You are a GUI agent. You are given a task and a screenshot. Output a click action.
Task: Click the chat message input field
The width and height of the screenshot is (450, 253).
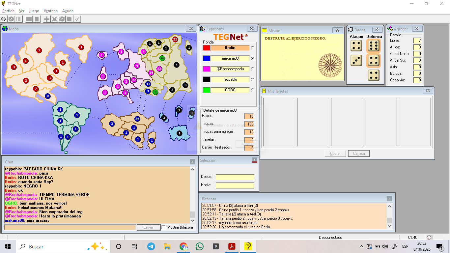pos(70,227)
